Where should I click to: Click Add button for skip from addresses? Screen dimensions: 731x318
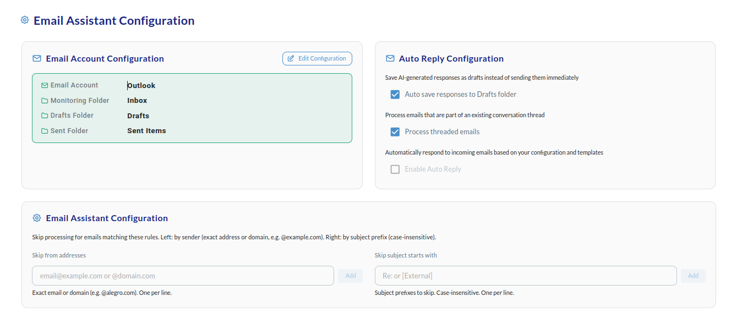click(351, 276)
